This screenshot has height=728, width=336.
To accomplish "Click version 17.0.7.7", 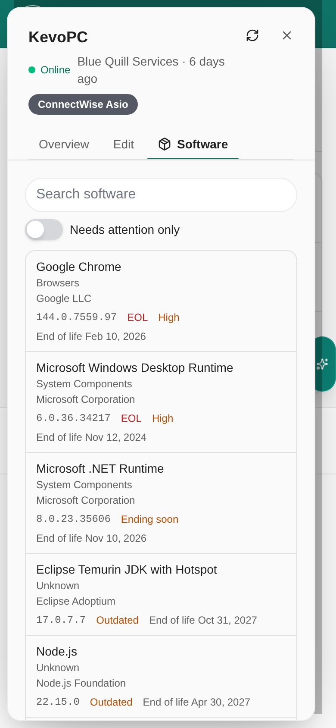I will 61,620.
